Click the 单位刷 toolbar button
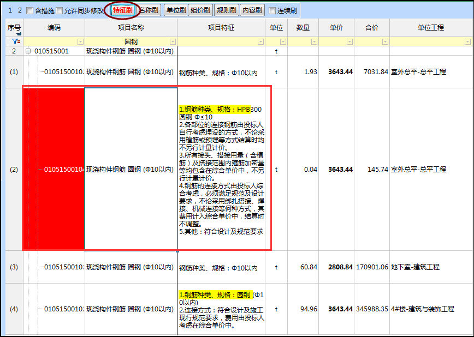This screenshot has width=474, height=337. click(176, 9)
